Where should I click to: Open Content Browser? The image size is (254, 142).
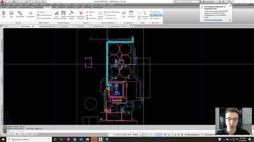pyautogui.click(x=44, y=15)
